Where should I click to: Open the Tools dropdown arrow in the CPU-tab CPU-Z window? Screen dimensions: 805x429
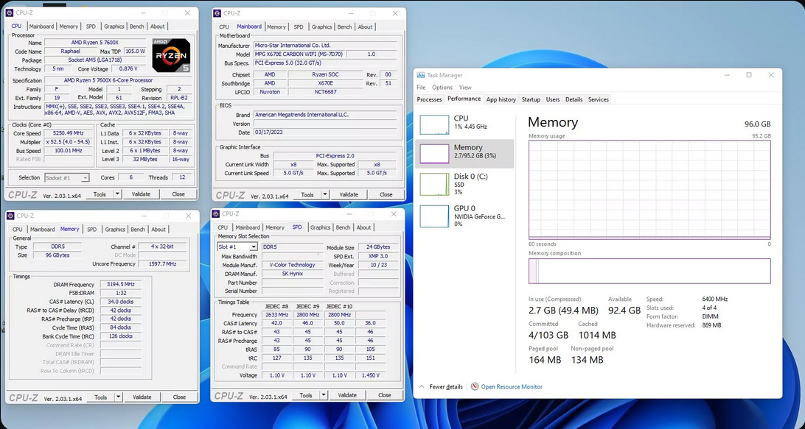click(x=117, y=194)
